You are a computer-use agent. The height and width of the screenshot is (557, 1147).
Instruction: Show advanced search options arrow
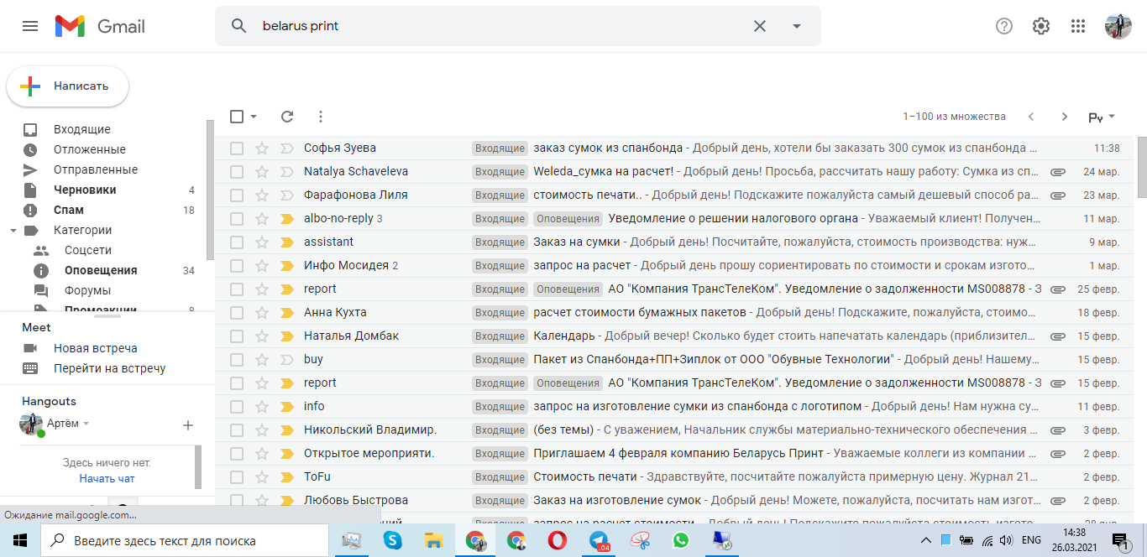point(797,26)
